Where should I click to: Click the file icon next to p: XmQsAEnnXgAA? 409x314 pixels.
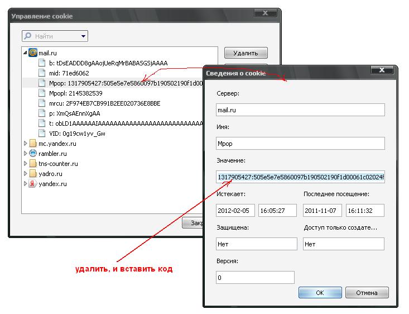42,113
